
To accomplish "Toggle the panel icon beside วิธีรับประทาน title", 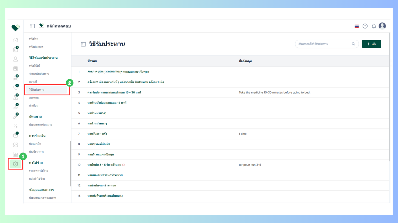I will (x=83, y=44).
